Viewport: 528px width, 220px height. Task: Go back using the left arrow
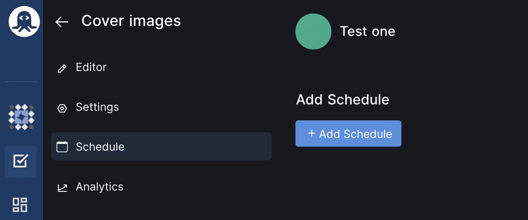pos(62,22)
